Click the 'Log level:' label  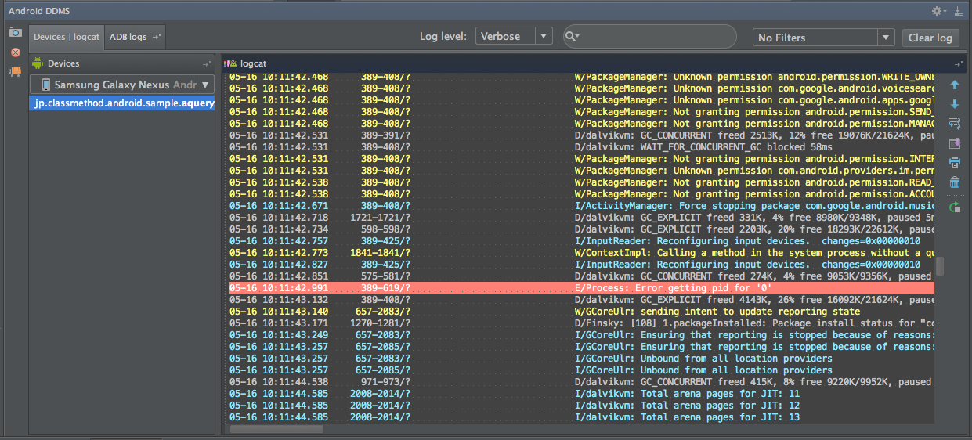[x=444, y=37]
